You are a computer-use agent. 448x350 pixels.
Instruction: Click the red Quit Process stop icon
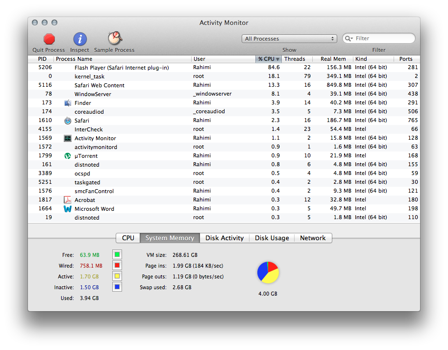click(49, 39)
